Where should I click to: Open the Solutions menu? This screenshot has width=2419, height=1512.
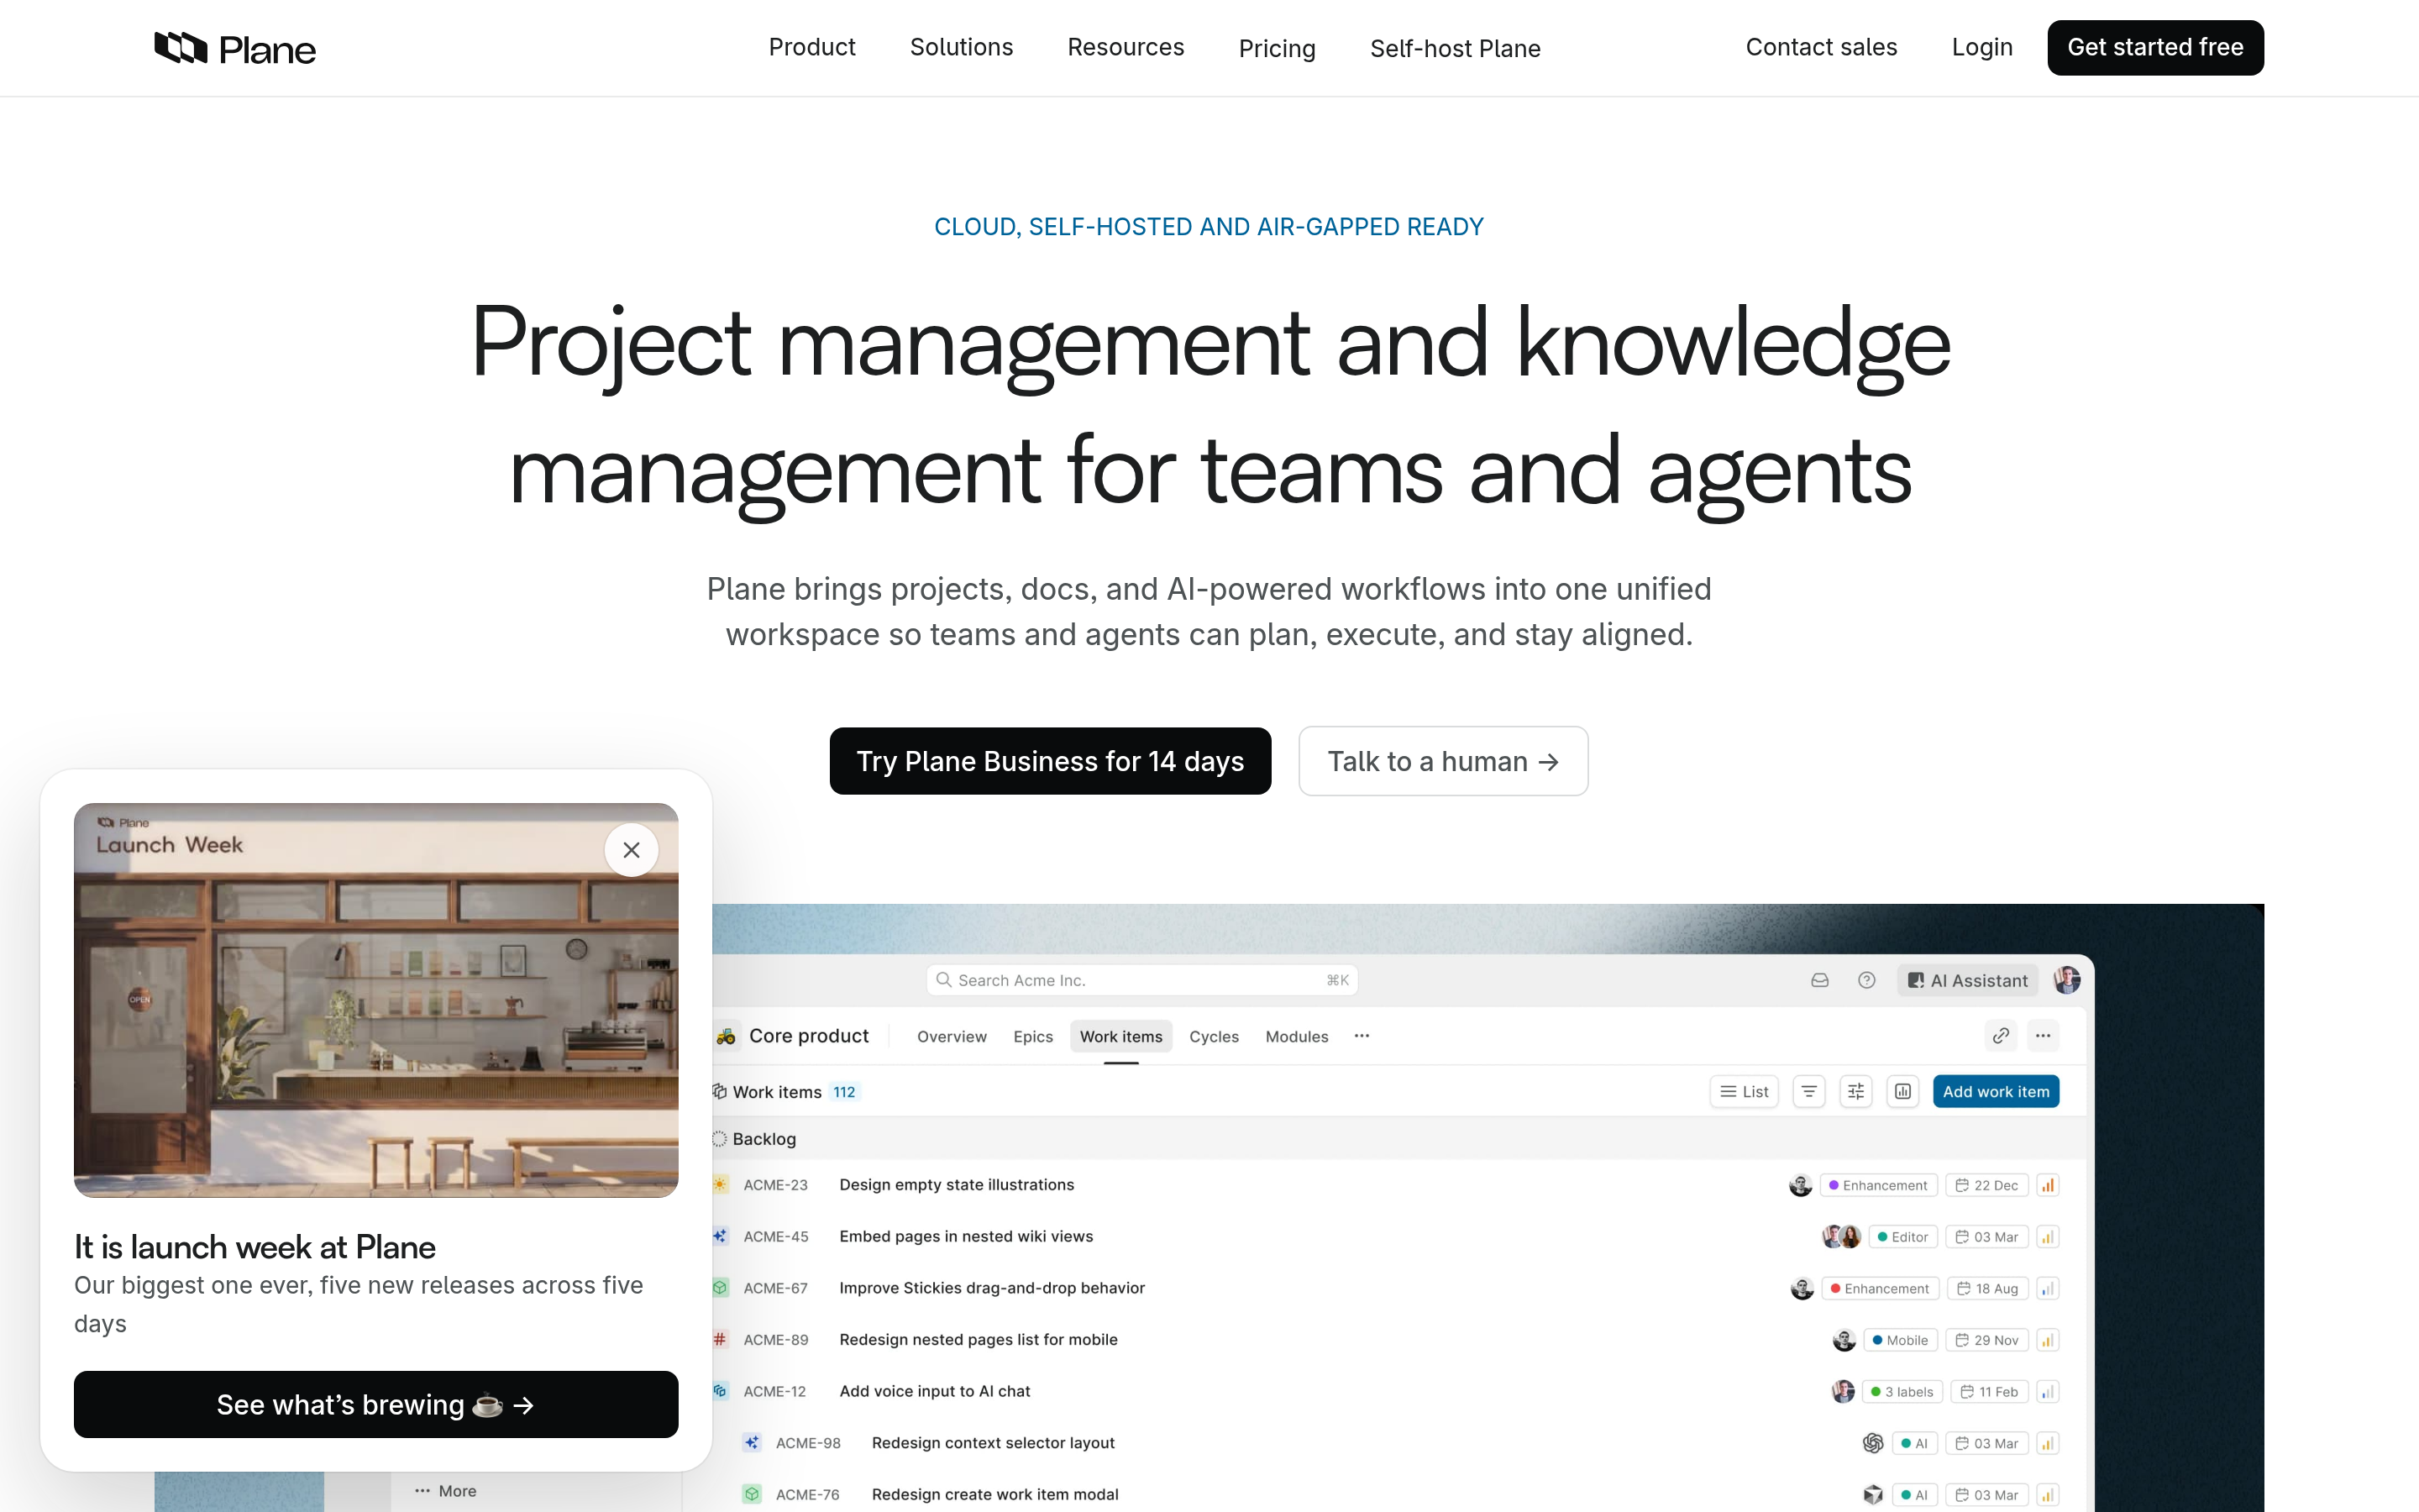tap(961, 47)
